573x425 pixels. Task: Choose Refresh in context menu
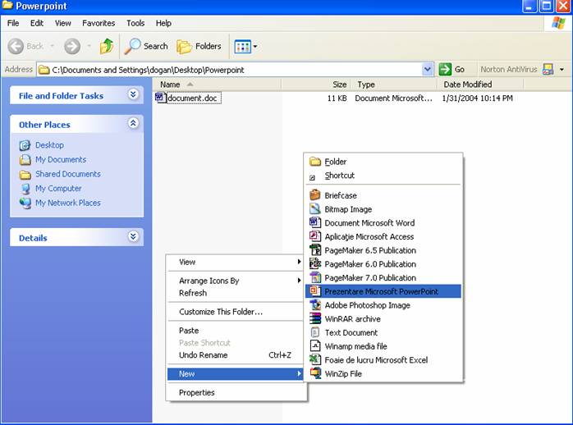tap(236, 293)
